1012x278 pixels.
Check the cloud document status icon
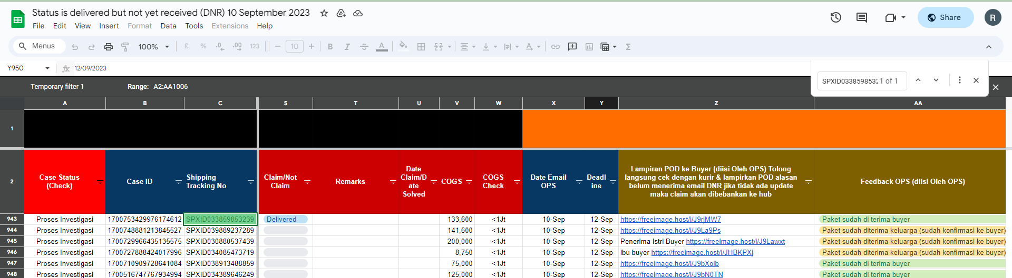pos(358,13)
